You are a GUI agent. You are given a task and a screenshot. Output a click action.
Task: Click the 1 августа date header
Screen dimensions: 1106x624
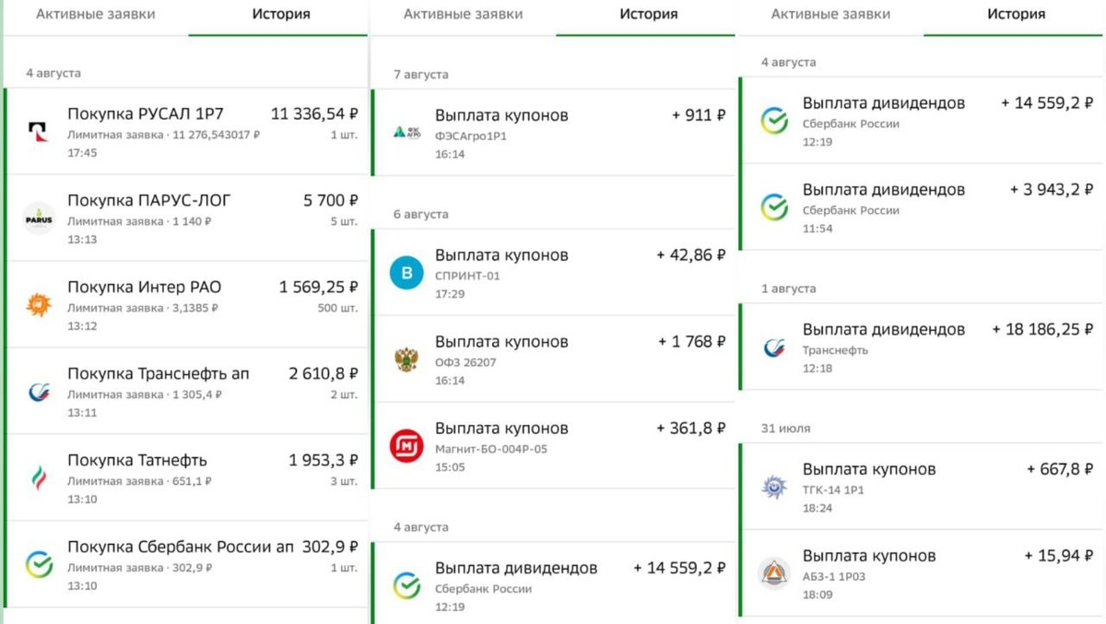[789, 288]
